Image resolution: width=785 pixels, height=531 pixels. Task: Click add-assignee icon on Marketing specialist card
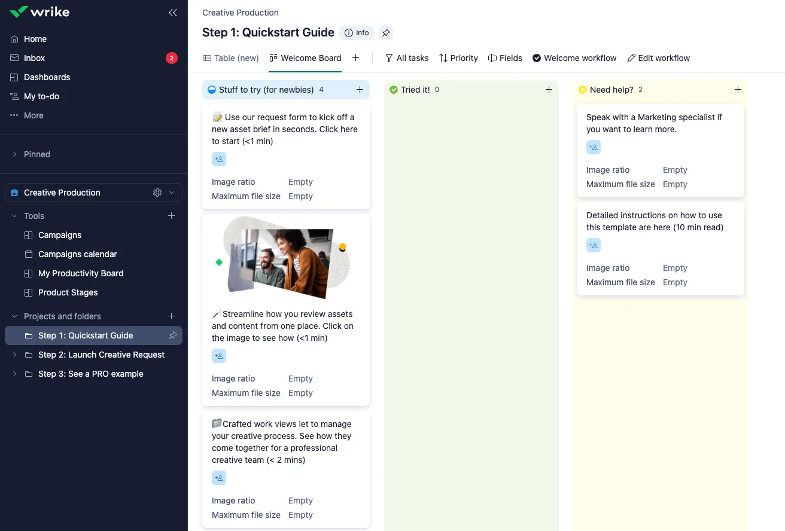[x=594, y=147]
